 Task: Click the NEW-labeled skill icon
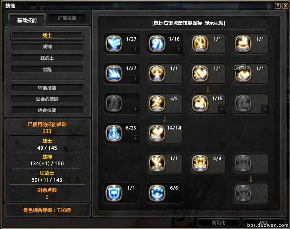click(x=243, y=74)
